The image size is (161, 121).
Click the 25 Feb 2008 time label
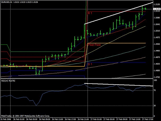(6, 119)
